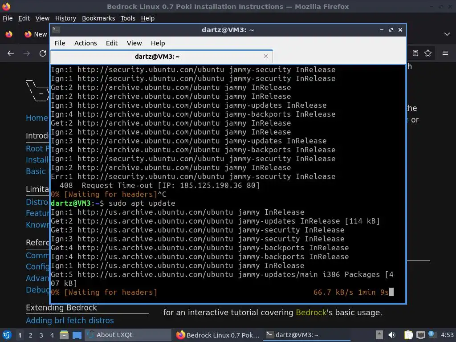Close the dartz@VM3 terminal tab
The height and width of the screenshot is (342, 456).
(265, 56)
